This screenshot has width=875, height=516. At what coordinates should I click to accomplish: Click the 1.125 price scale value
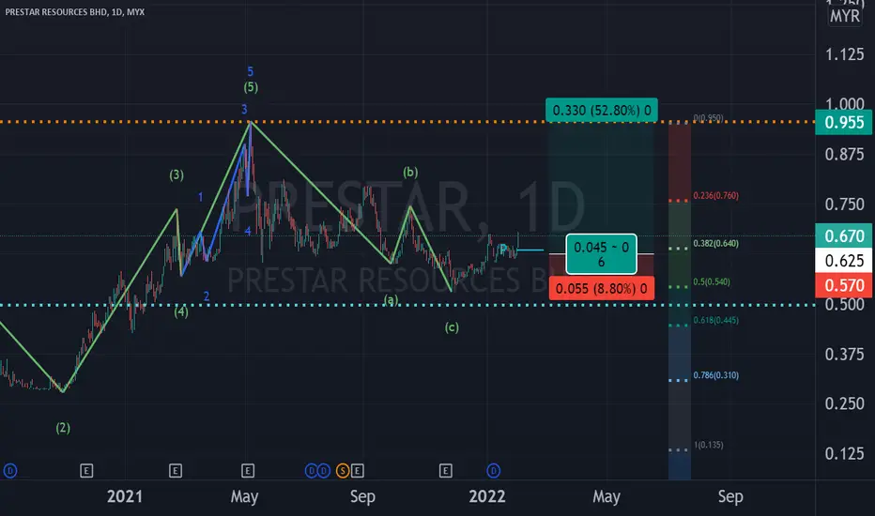tap(844, 54)
